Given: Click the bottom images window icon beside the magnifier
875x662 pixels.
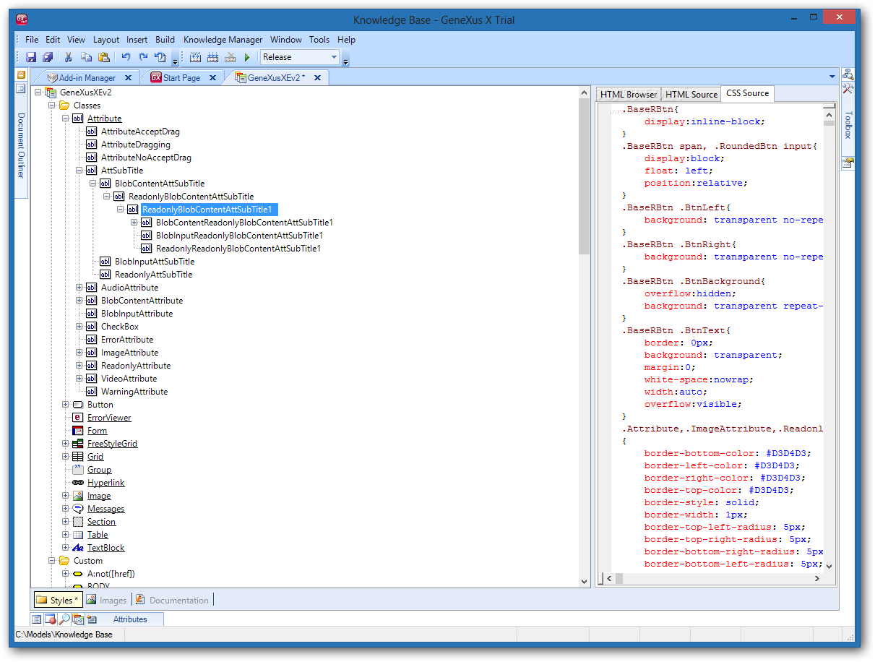Looking at the screenshot, I should (x=78, y=619).
